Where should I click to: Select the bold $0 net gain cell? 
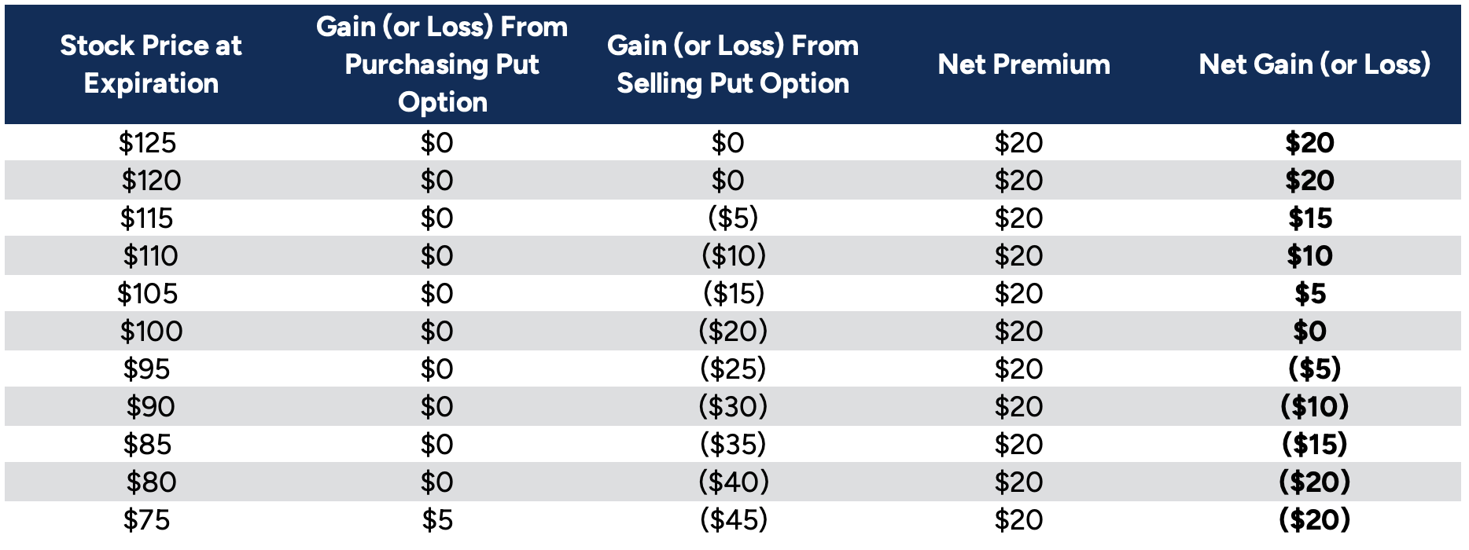pos(1310,332)
